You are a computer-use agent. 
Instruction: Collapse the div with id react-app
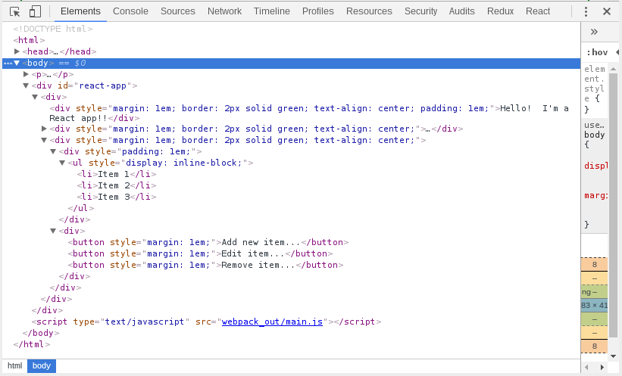click(26, 86)
